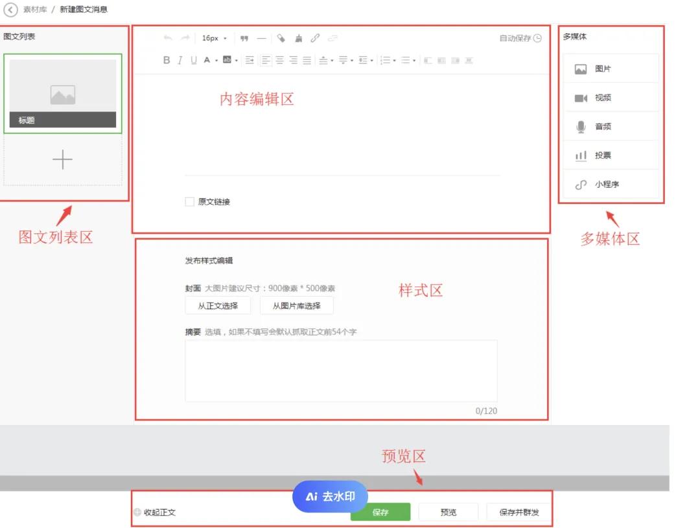Insert a hyperlink with the link icon
The height and width of the screenshot is (528, 700).
tap(315, 38)
